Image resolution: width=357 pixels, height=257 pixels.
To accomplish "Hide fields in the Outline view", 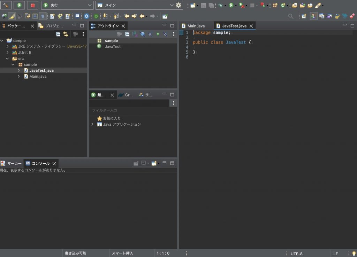I will click(142, 34).
